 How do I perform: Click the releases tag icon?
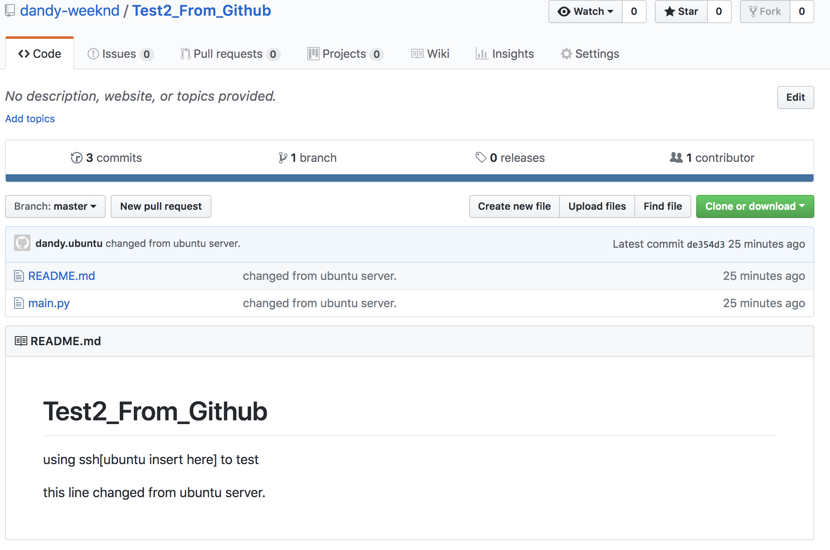click(481, 157)
